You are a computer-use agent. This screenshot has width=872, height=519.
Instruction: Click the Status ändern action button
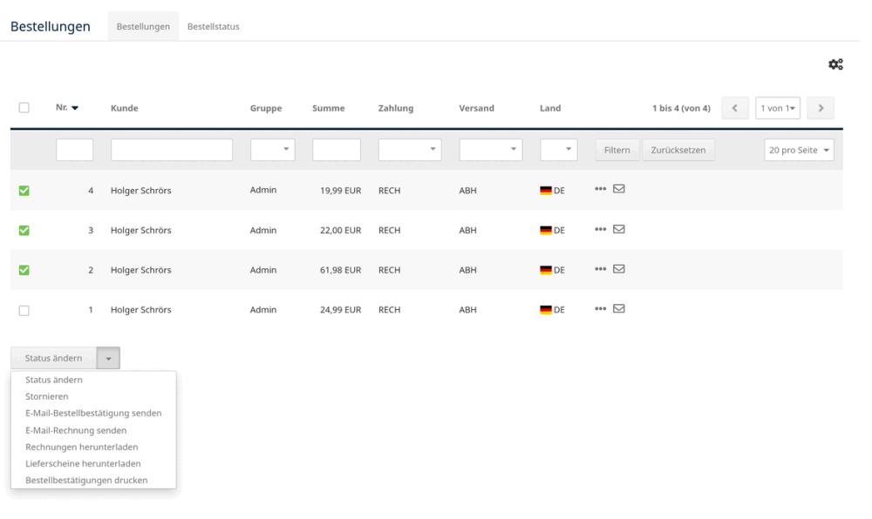[53, 358]
